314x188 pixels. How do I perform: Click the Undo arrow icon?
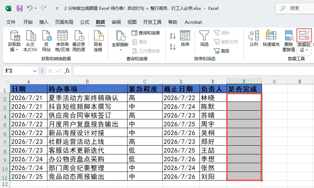(x=30, y=8)
